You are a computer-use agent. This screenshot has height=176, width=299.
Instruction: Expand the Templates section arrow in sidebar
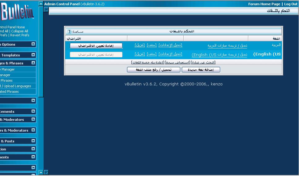coord(33,55)
